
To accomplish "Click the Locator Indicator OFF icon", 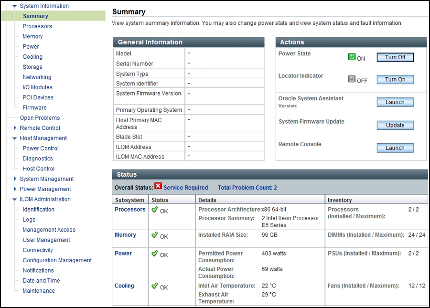I will pyautogui.click(x=352, y=78).
